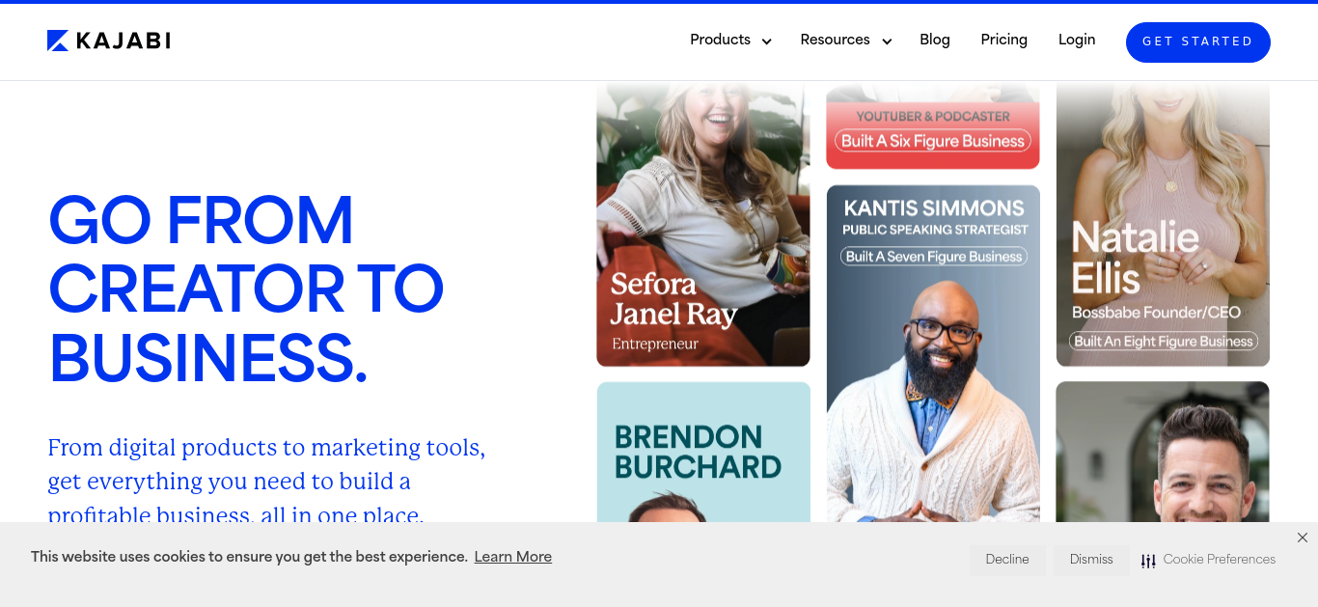The width and height of the screenshot is (1318, 607).
Task: Click the Built A Six Figure Business badge
Action: pyautogui.click(x=933, y=141)
